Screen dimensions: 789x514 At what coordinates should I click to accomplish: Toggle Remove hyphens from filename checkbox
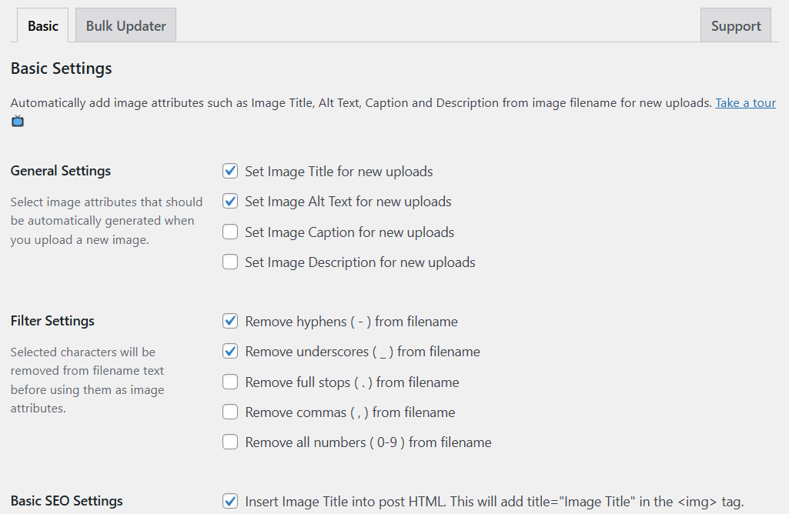tap(230, 322)
